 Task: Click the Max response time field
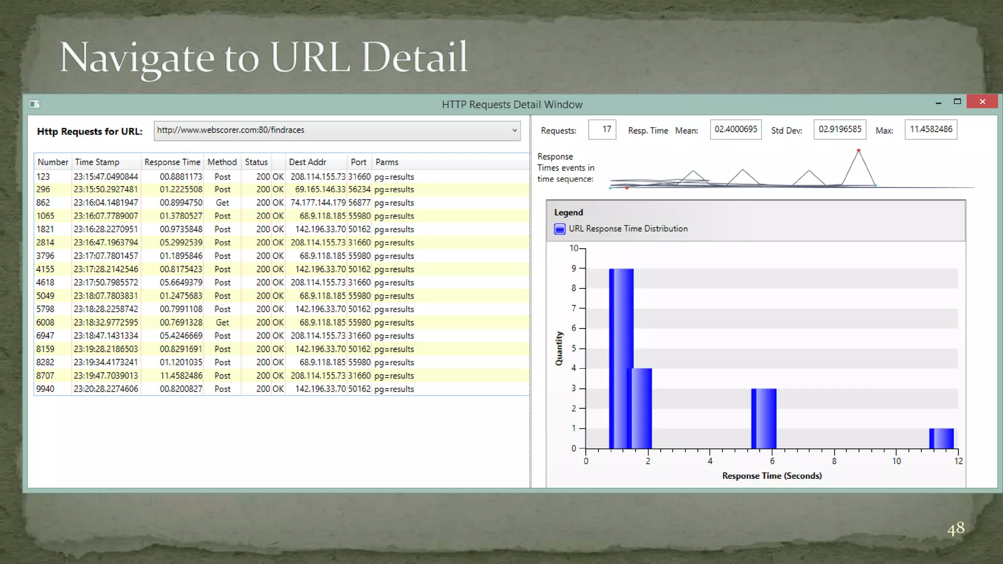tap(931, 130)
